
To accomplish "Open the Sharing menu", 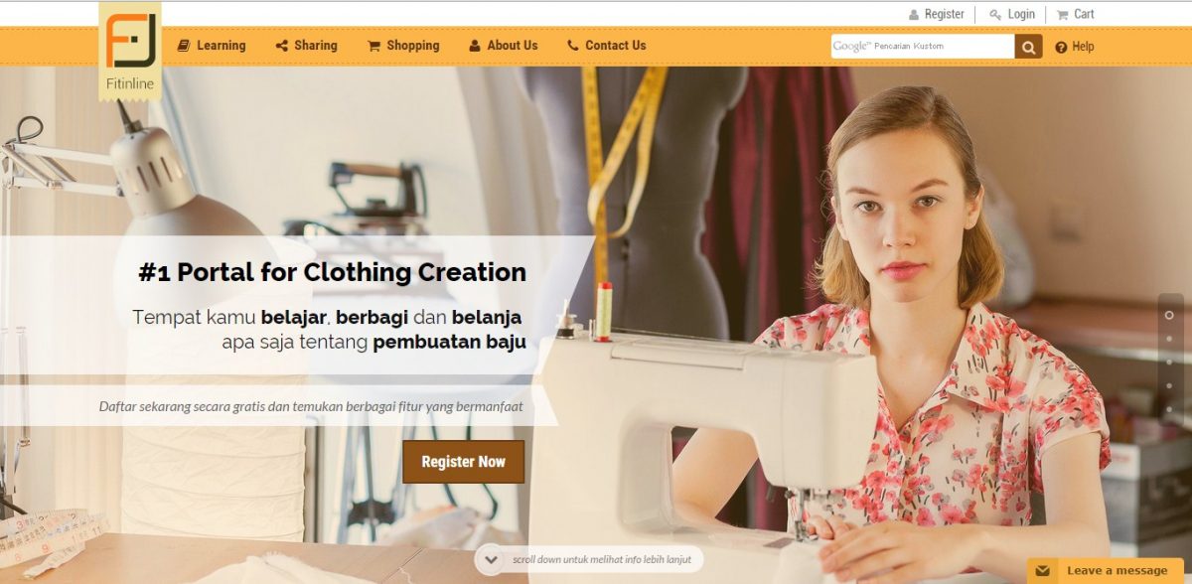I will coord(306,46).
